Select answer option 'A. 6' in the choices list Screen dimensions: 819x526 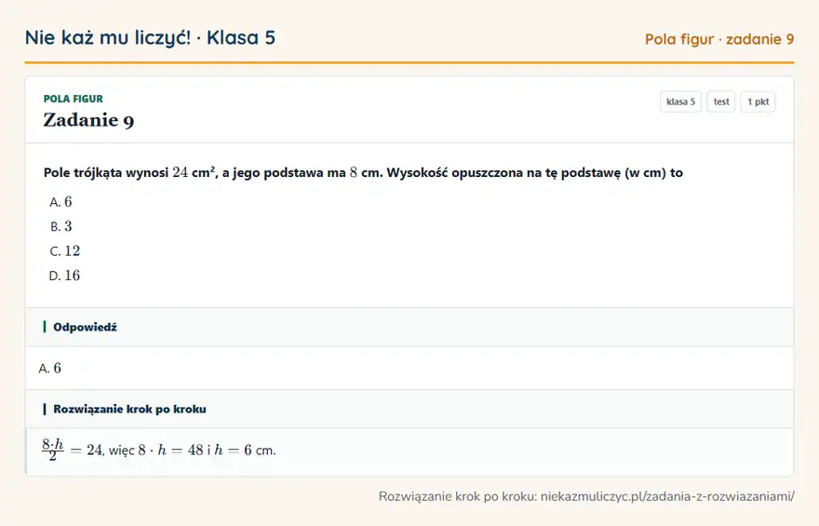60,202
